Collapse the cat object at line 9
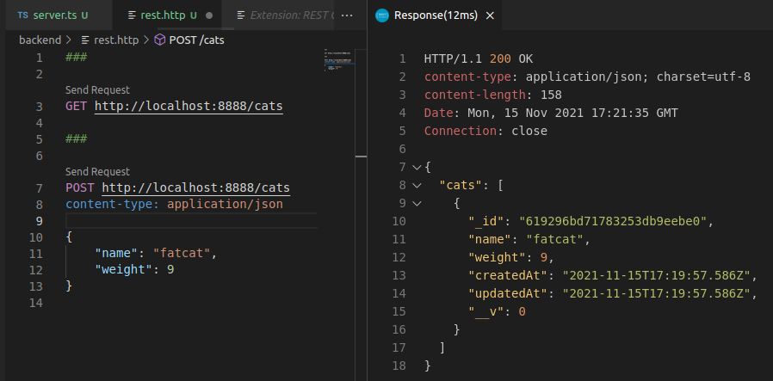This screenshot has height=381, width=773. pyautogui.click(x=417, y=204)
